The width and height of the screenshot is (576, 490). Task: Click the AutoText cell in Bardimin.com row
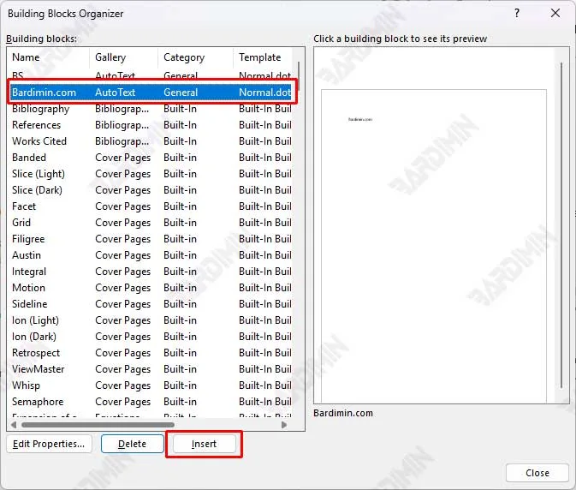click(x=115, y=93)
